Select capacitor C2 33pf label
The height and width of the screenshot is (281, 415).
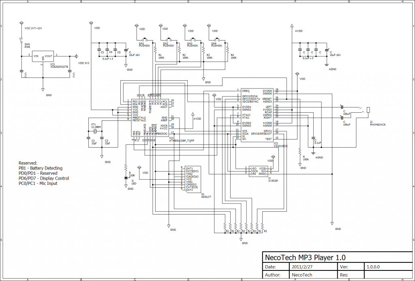pos(107,142)
